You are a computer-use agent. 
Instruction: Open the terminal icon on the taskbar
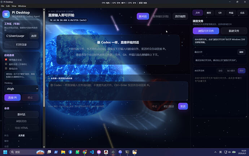127,152
